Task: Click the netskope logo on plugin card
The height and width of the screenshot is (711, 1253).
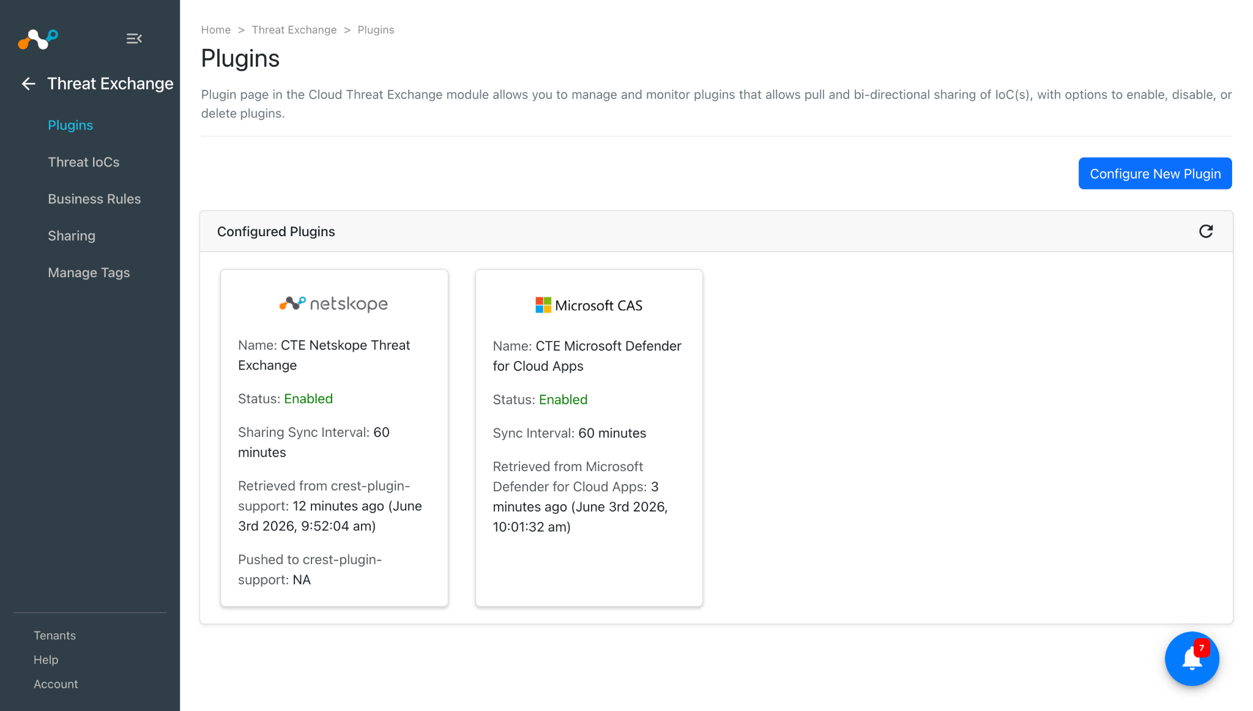Action: point(333,303)
